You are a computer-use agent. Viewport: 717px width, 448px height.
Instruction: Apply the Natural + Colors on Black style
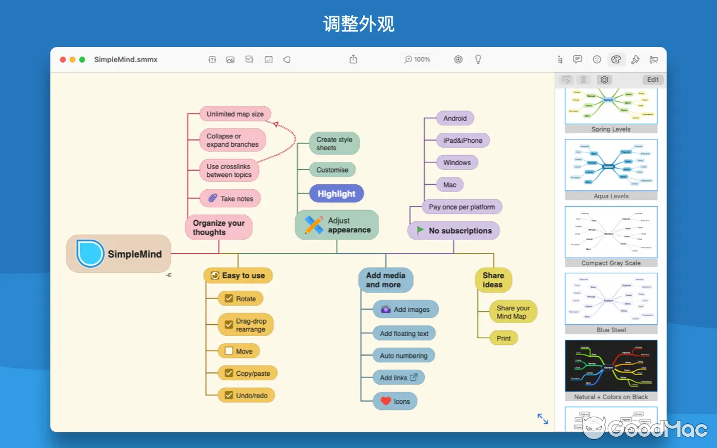pyautogui.click(x=611, y=366)
